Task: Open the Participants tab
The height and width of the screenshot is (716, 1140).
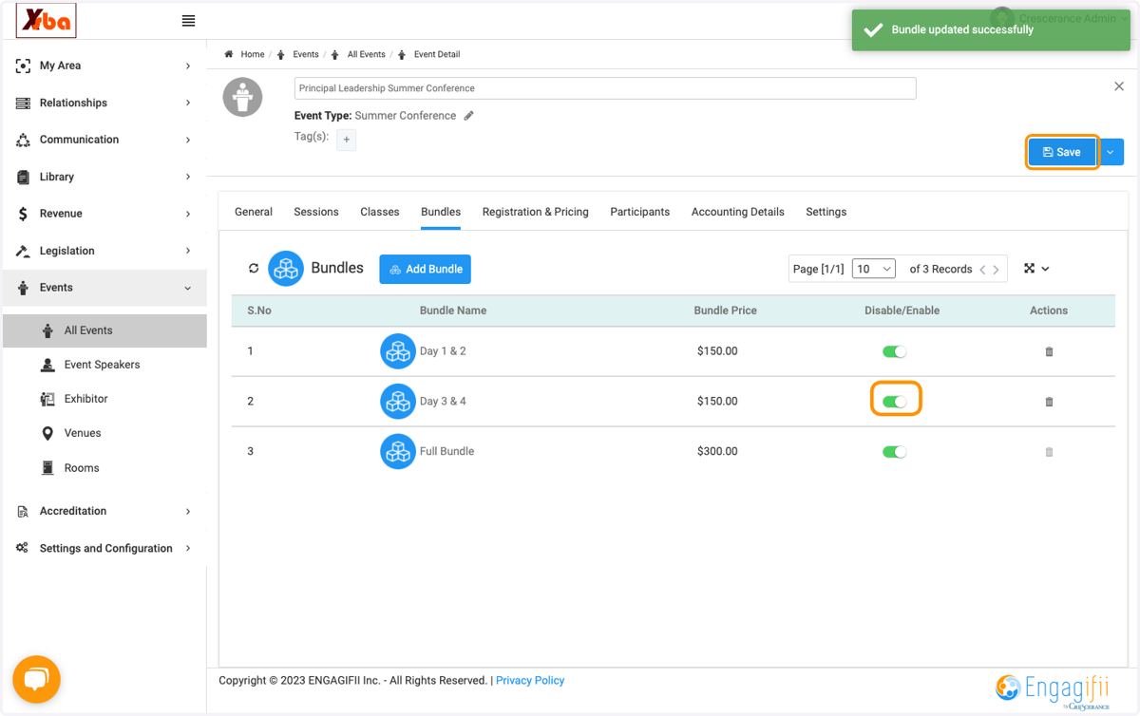Action: [640, 212]
